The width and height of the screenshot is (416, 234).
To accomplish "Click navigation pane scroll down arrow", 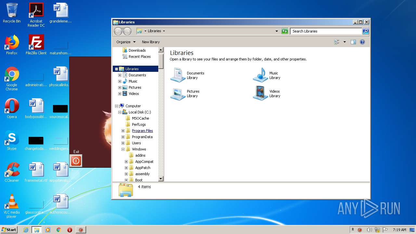I will coord(161,179).
